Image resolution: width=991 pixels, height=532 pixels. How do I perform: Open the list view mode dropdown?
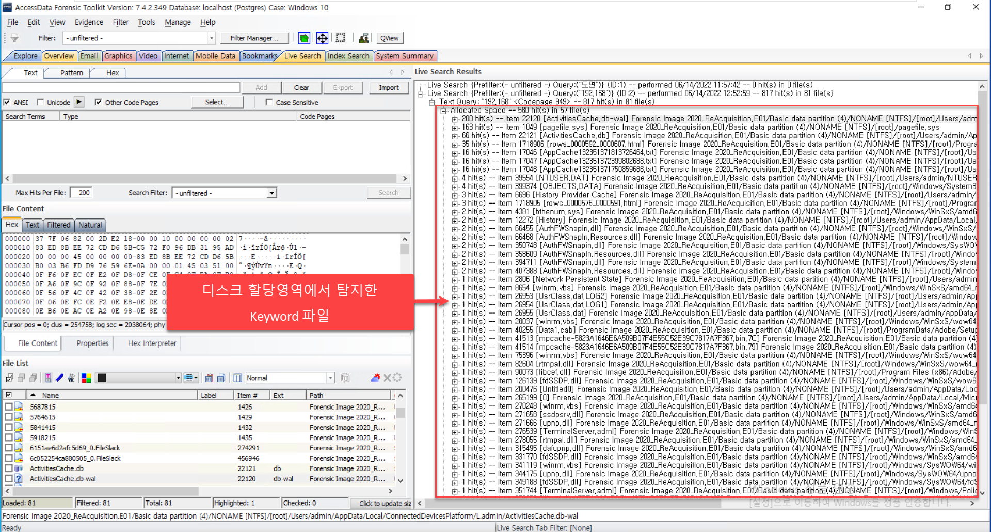click(x=191, y=378)
